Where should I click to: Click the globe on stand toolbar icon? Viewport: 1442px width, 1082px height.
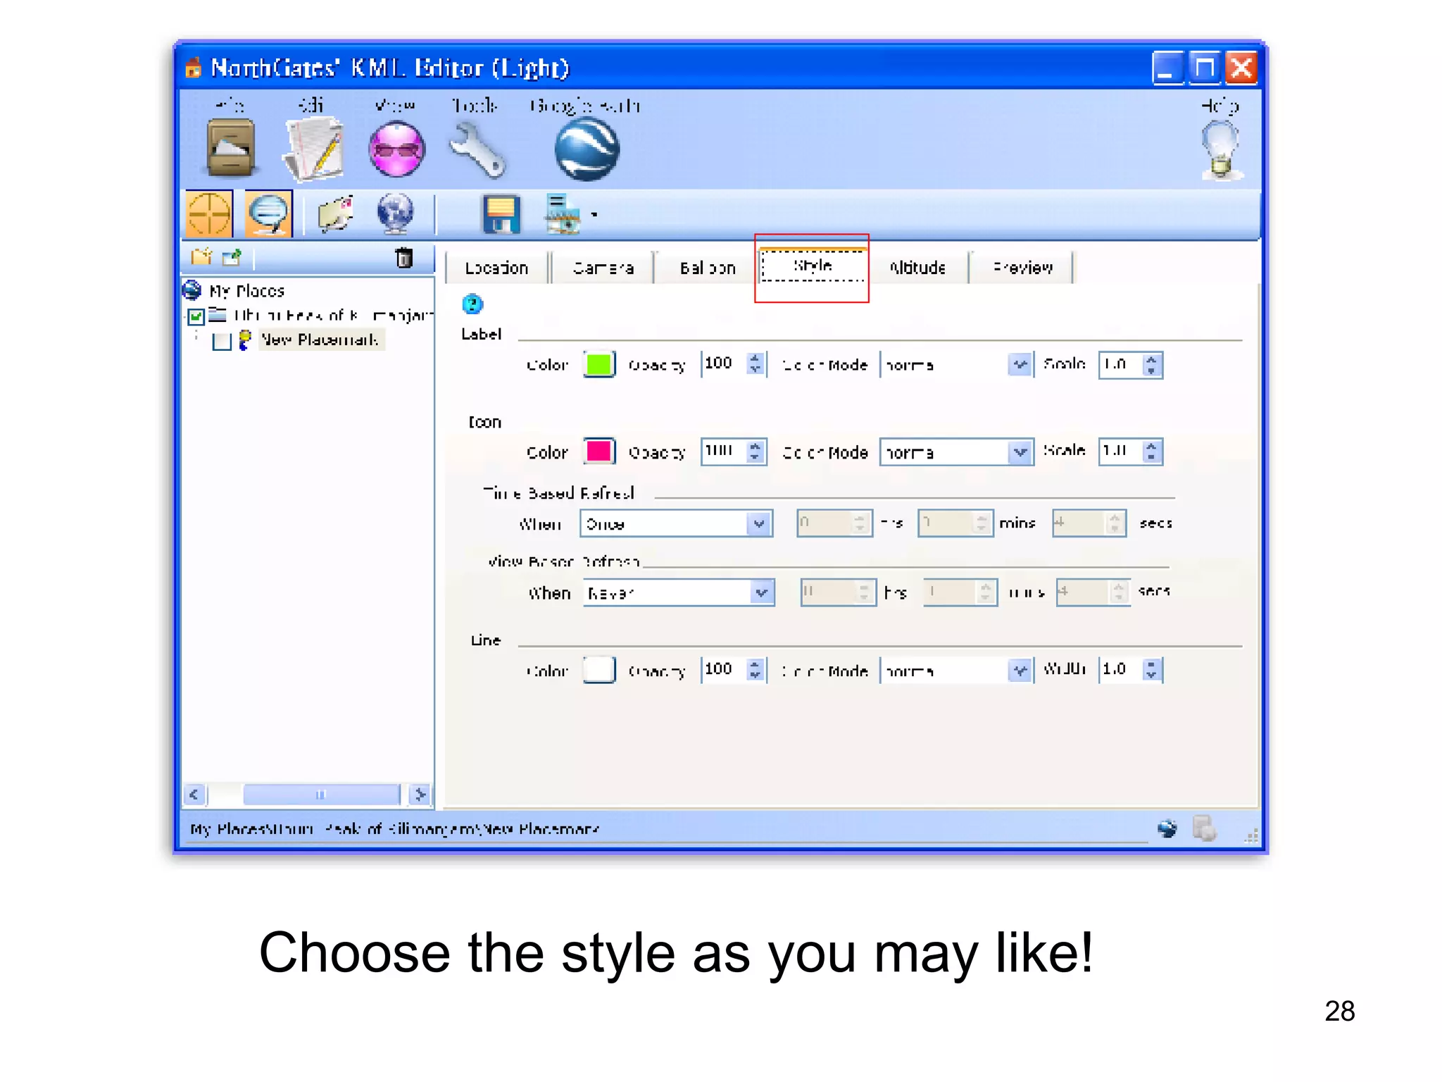[x=395, y=213]
